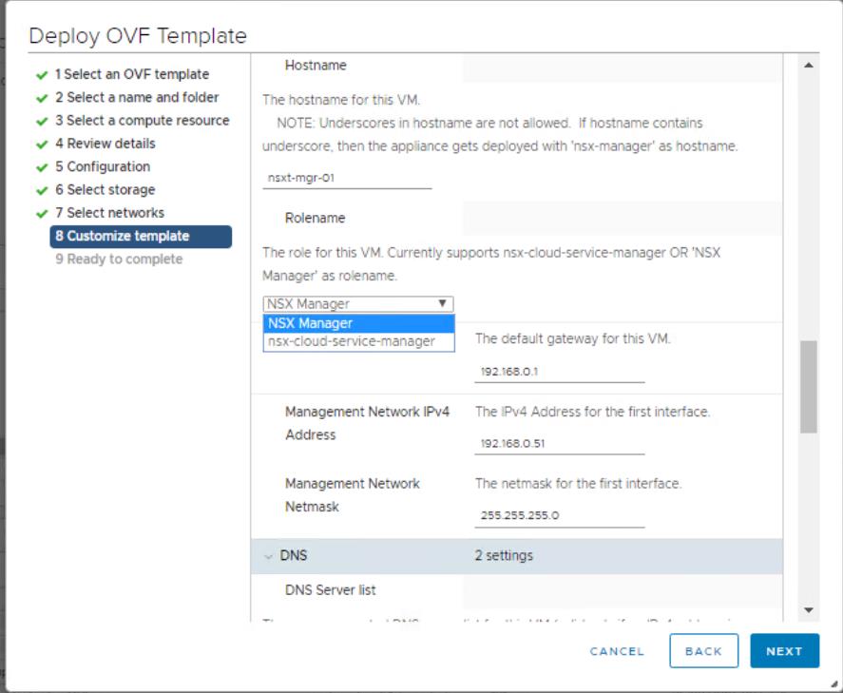Viewport: 843px width, 693px height.
Task: Click 'The IPv4 Address for the first interface.' text
Action: tap(592, 412)
